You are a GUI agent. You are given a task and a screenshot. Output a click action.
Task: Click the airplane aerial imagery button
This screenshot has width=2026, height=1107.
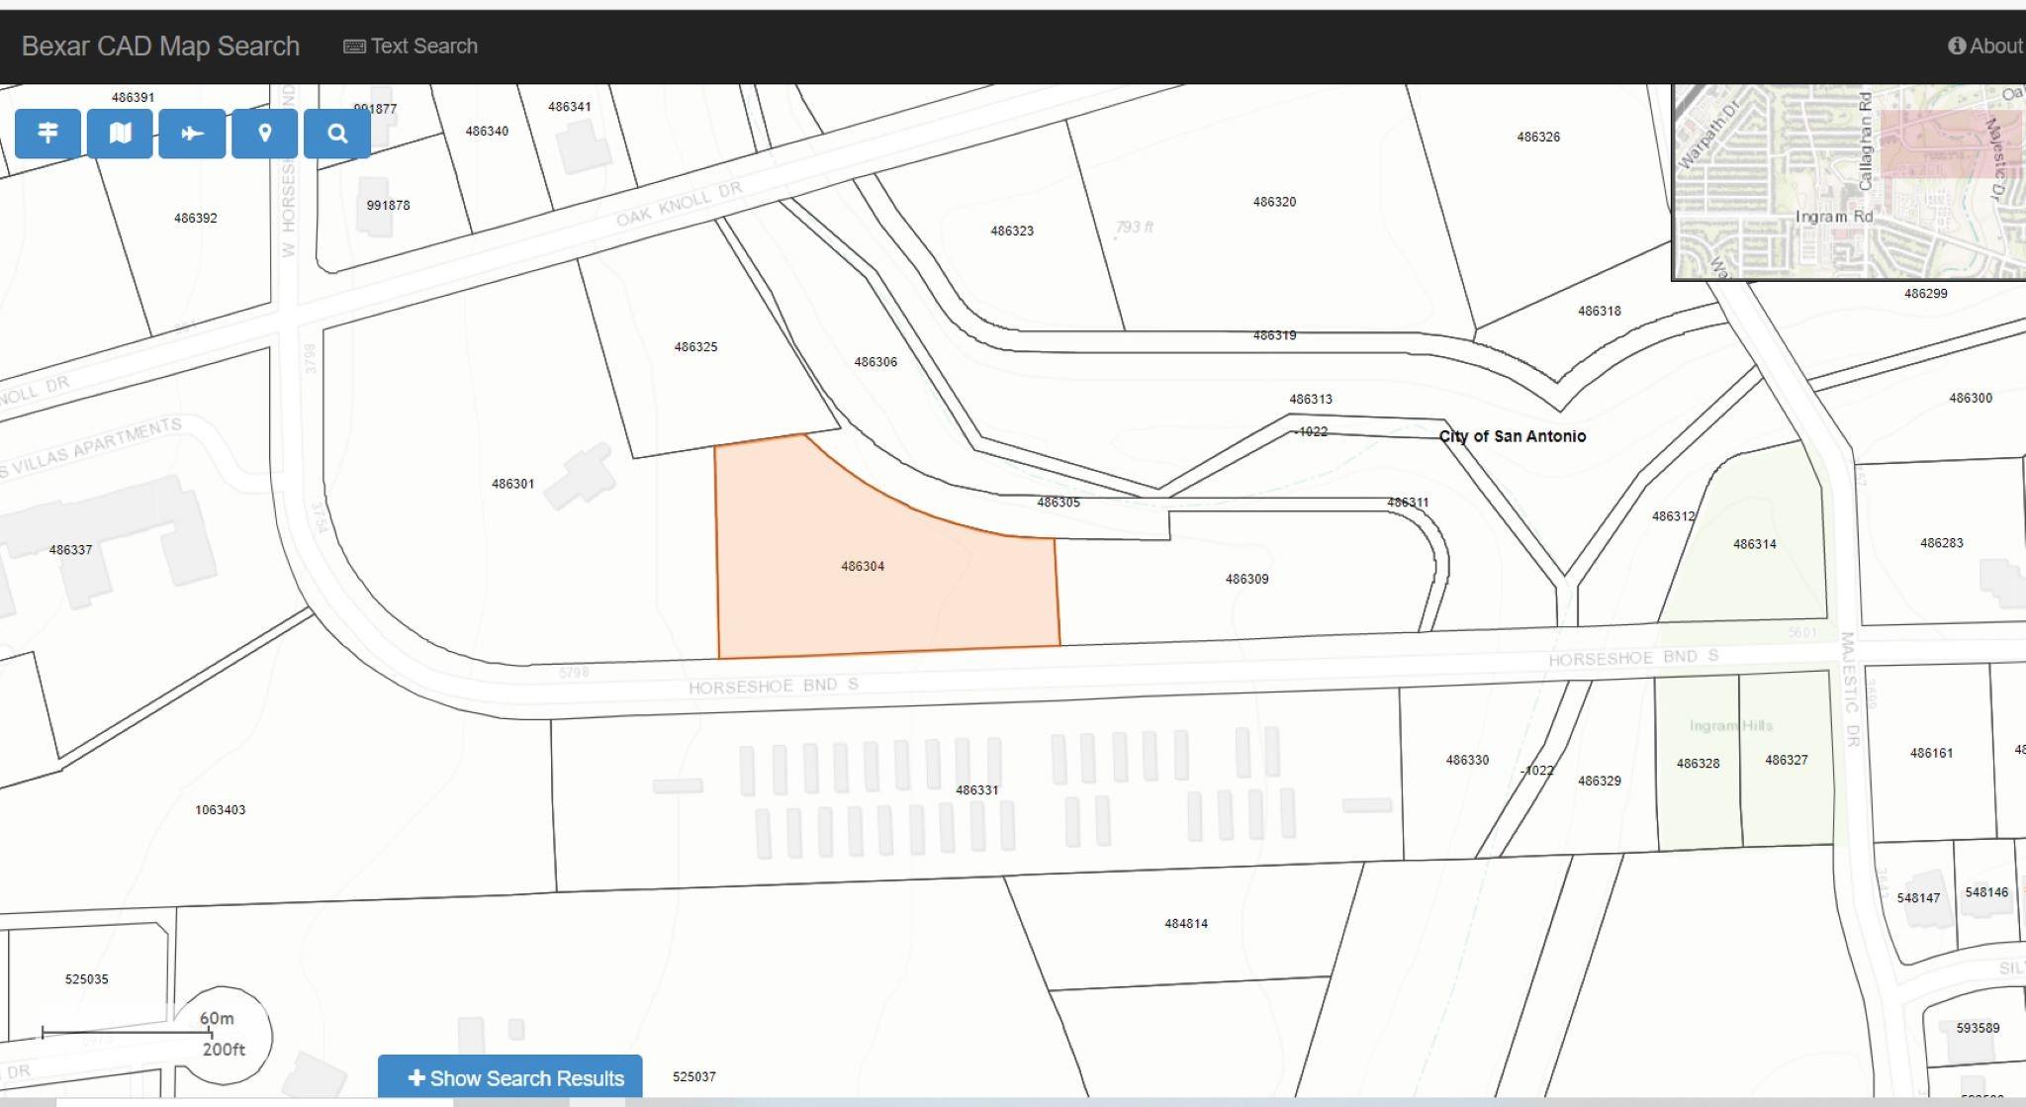(x=192, y=134)
